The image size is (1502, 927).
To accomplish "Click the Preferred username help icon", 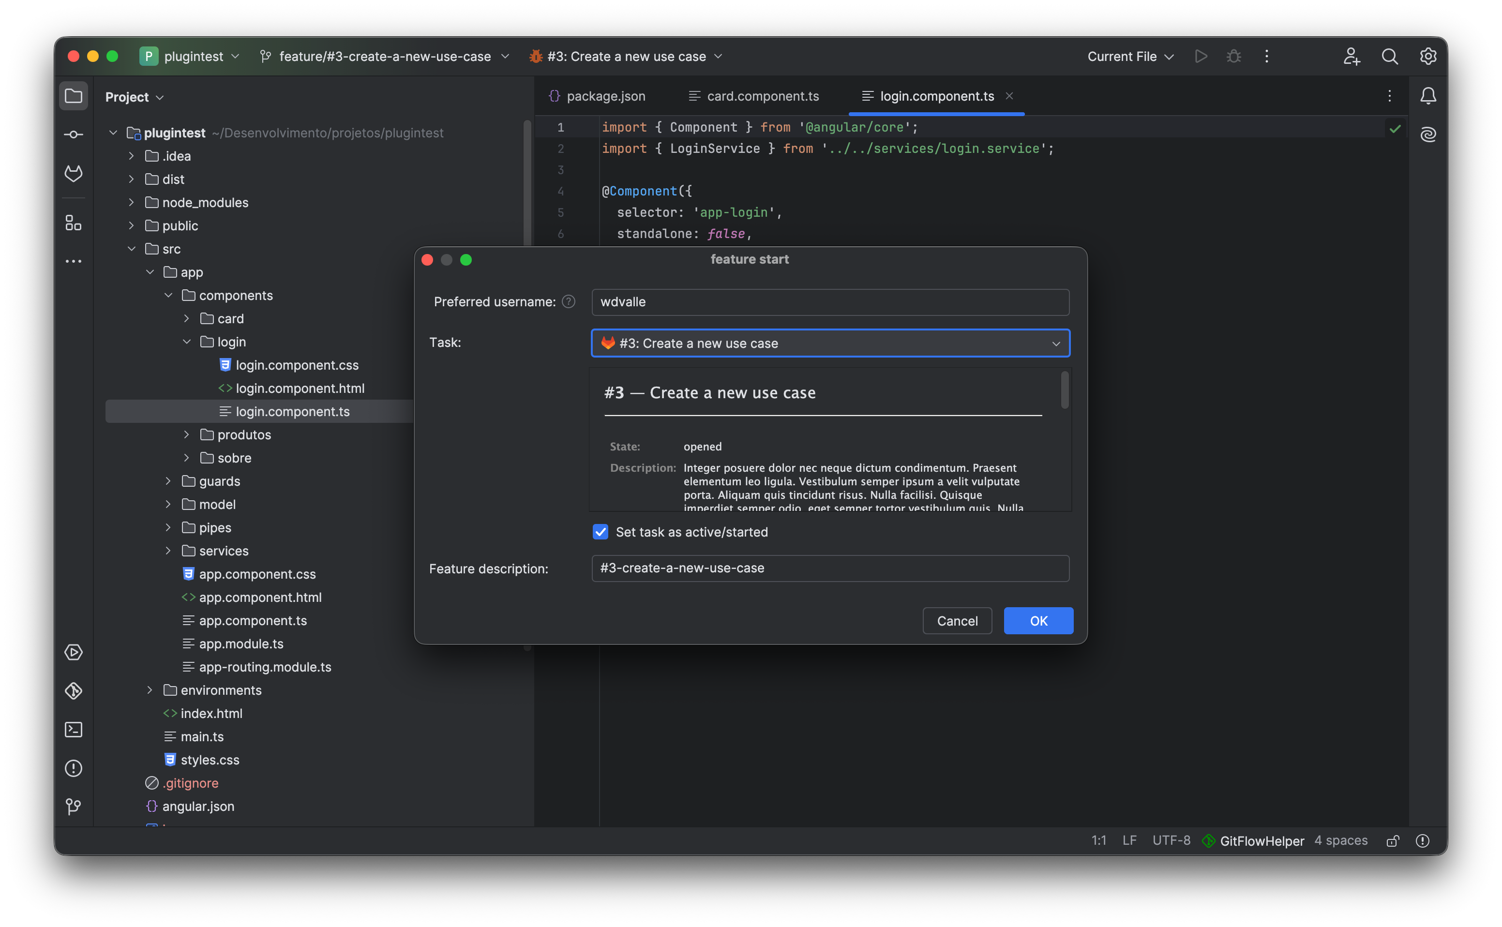I will 568,301.
